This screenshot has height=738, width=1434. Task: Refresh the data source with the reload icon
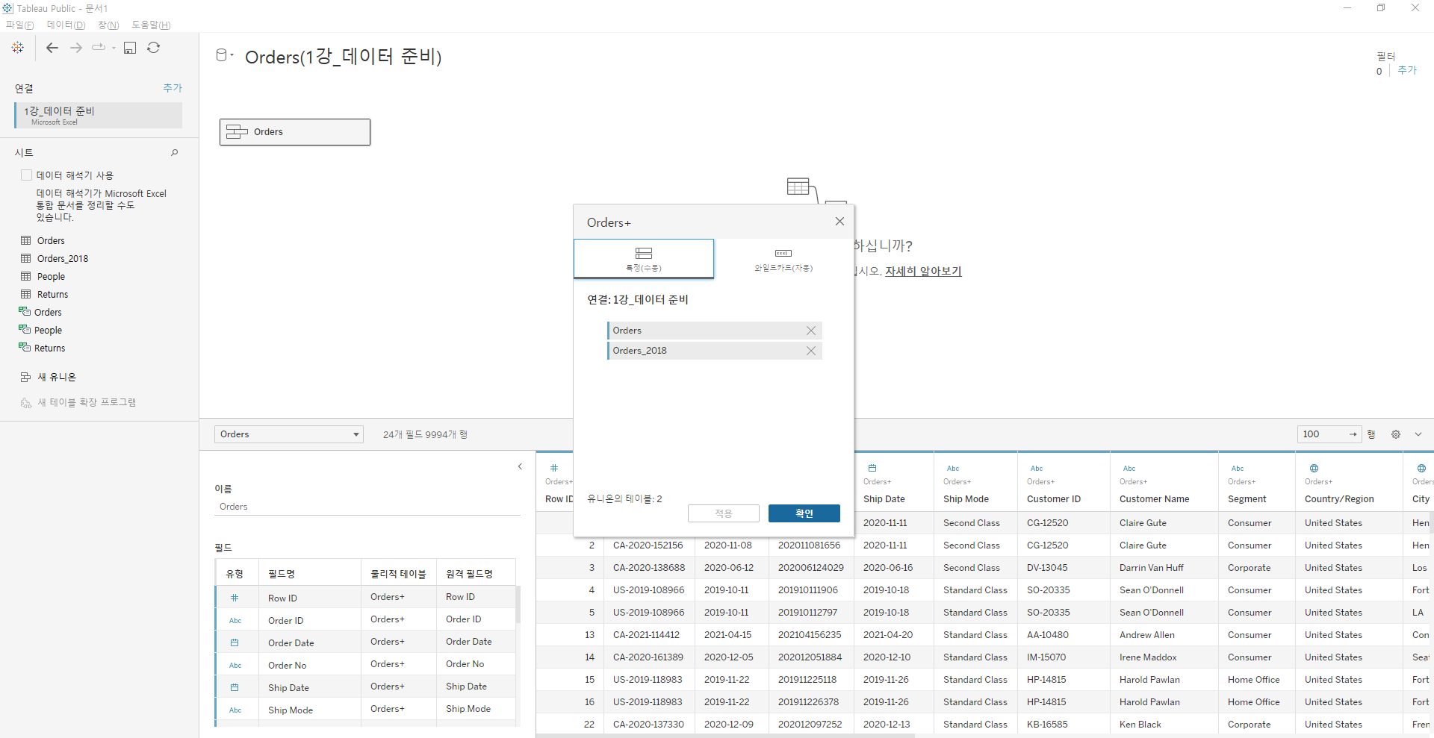point(153,48)
